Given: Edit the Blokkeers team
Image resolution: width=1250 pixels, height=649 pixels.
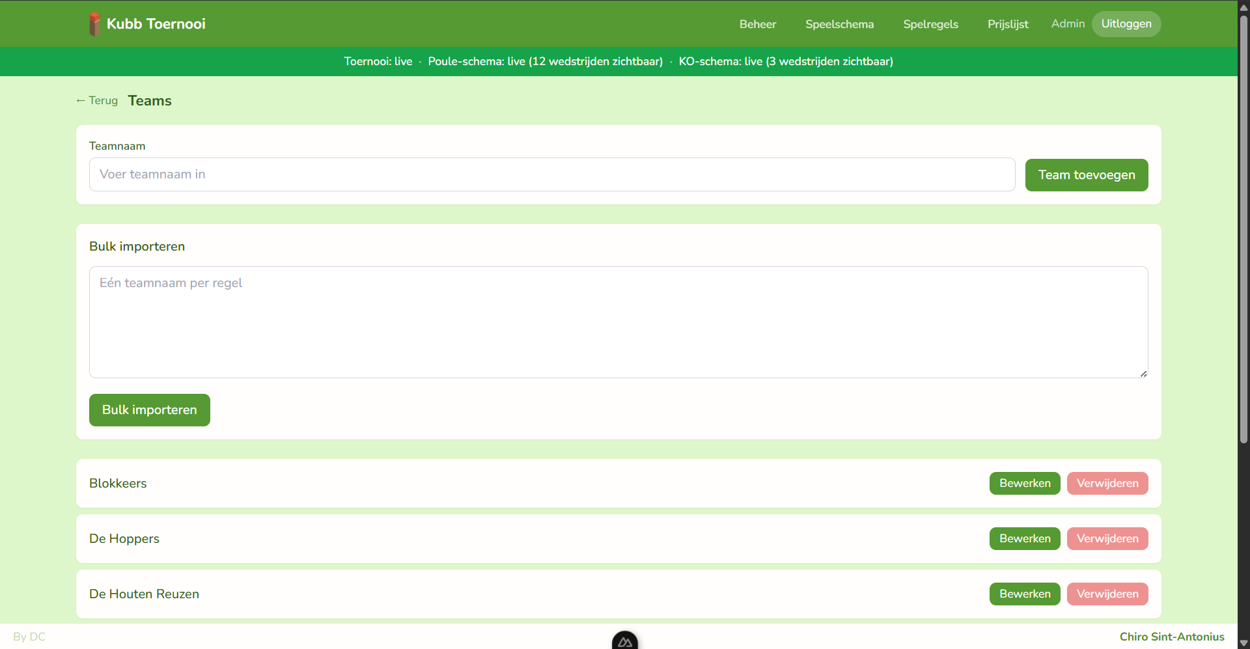Looking at the screenshot, I should point(1025,484).
